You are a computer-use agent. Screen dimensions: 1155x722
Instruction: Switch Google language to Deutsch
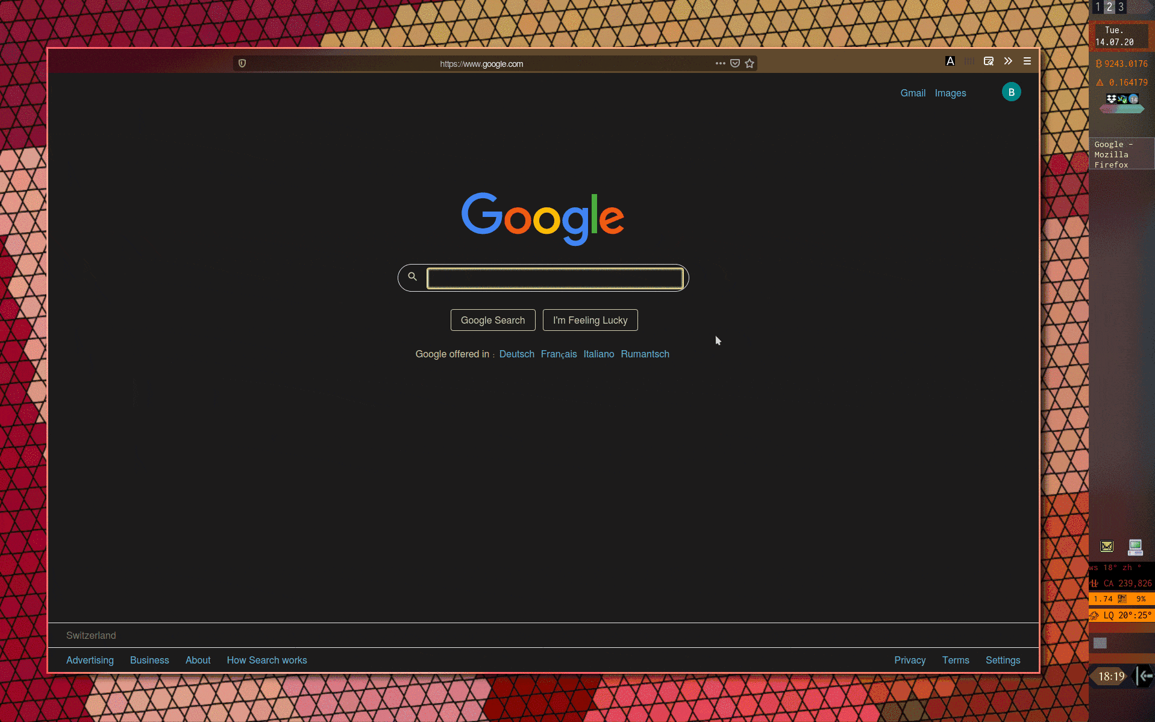pos(516,354)
